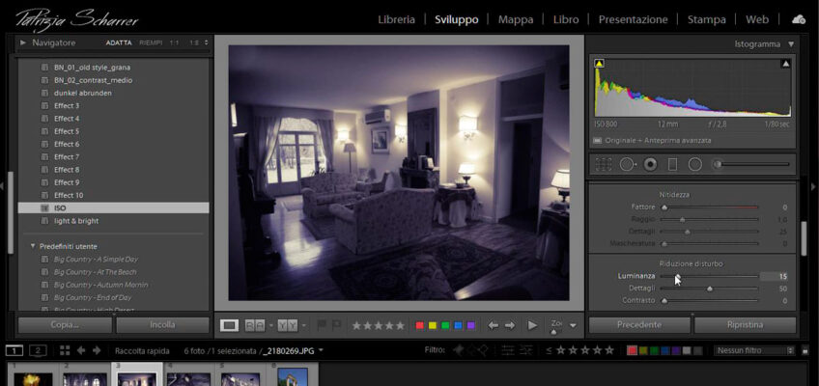Go back using filmstrip back arrow
819x386 pixels.
(81, 350)
